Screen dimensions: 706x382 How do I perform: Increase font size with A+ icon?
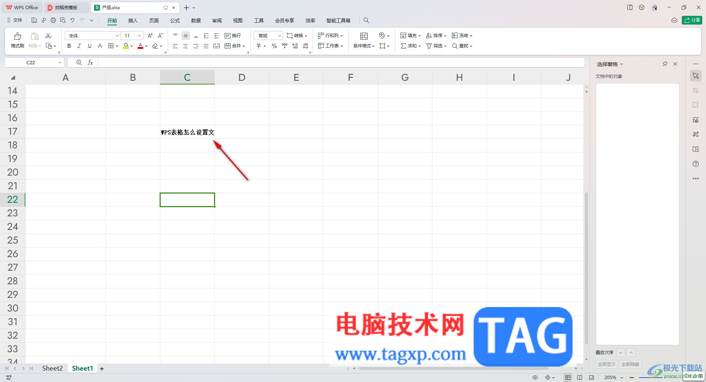point(150,36)
